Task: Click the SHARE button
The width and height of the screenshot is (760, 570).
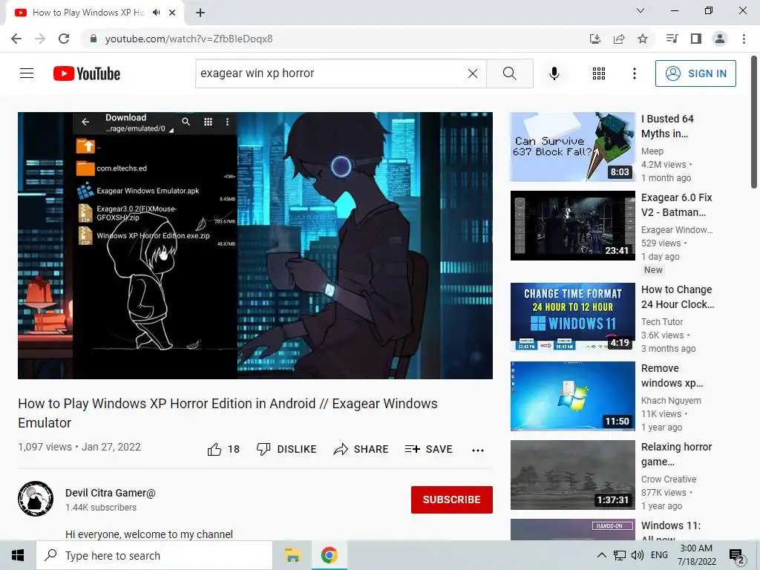Action: (361, 449)
